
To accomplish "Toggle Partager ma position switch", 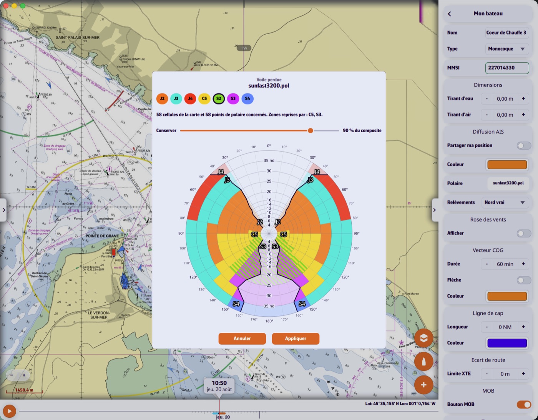I will [524, 146].
